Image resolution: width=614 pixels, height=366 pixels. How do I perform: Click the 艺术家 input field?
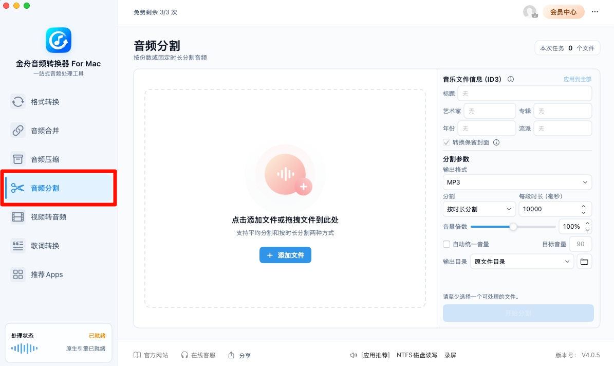pos(490,111)
